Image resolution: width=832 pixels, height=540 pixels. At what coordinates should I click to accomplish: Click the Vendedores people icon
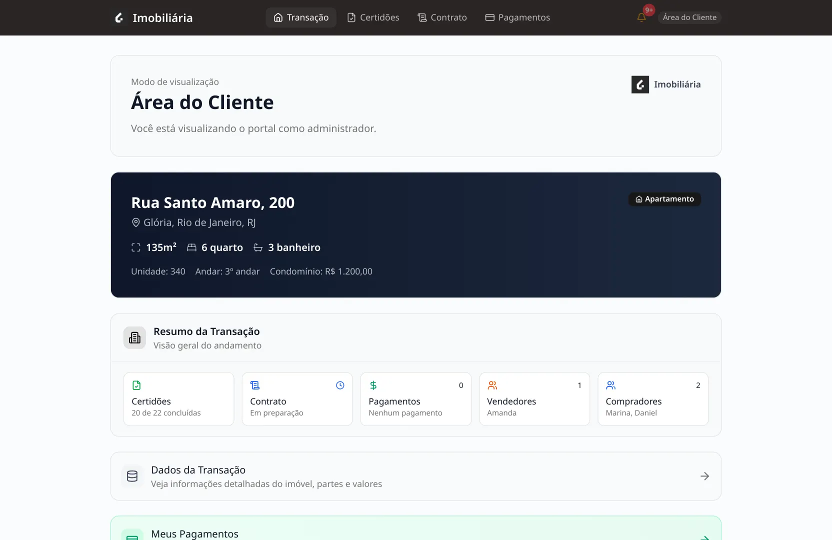[x=493, y=385]
